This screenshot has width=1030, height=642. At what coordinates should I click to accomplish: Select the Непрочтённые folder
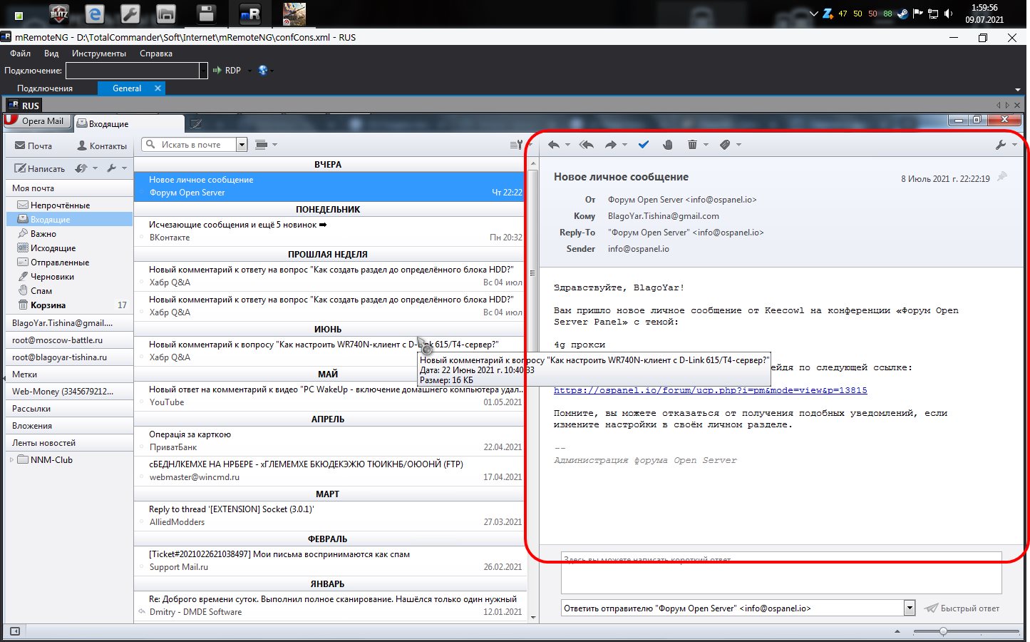point(69,205)
